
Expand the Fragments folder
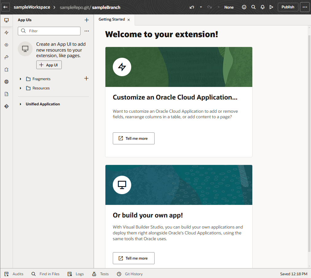pyautogui.click(x=20, y=79)
